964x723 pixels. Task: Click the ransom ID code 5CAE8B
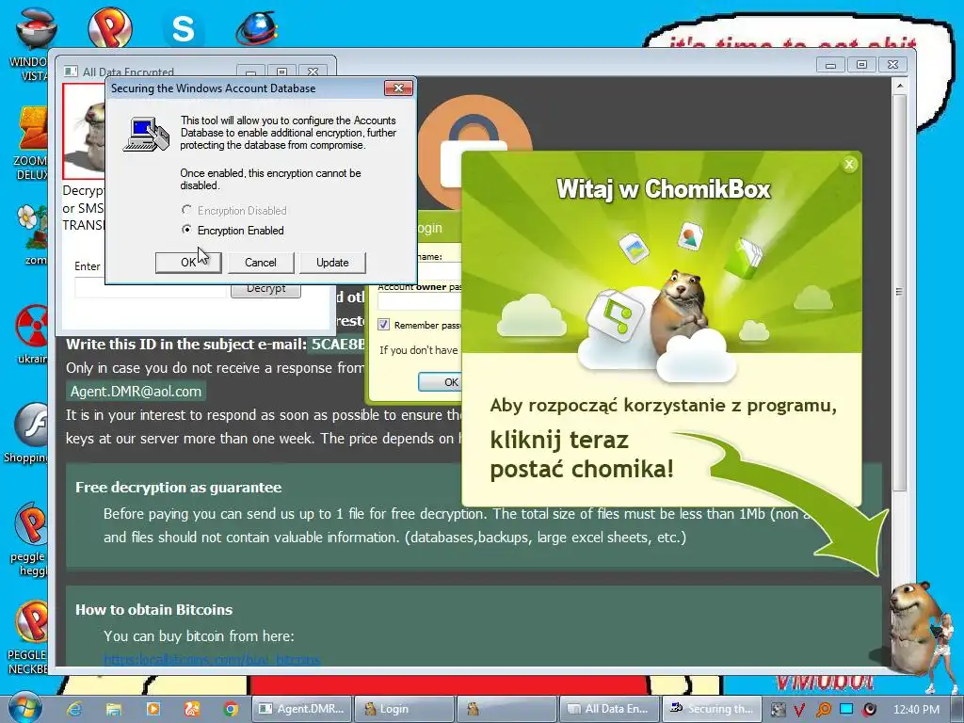[338, 344]
